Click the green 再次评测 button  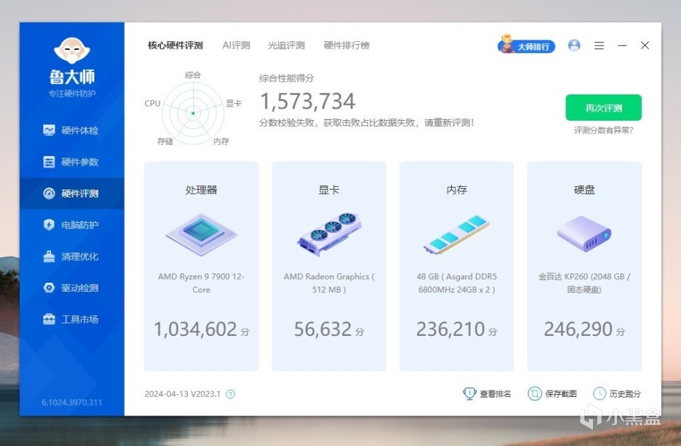pos(603,107)
